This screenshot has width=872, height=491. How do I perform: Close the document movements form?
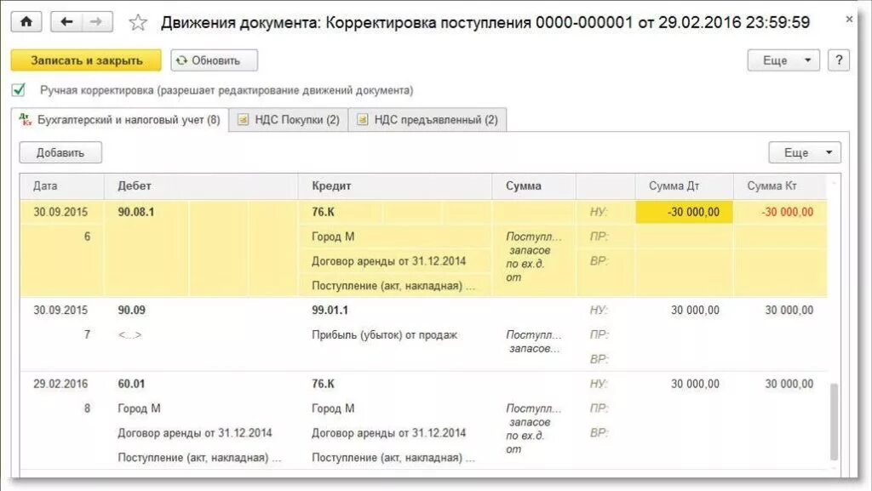(849, 20)
